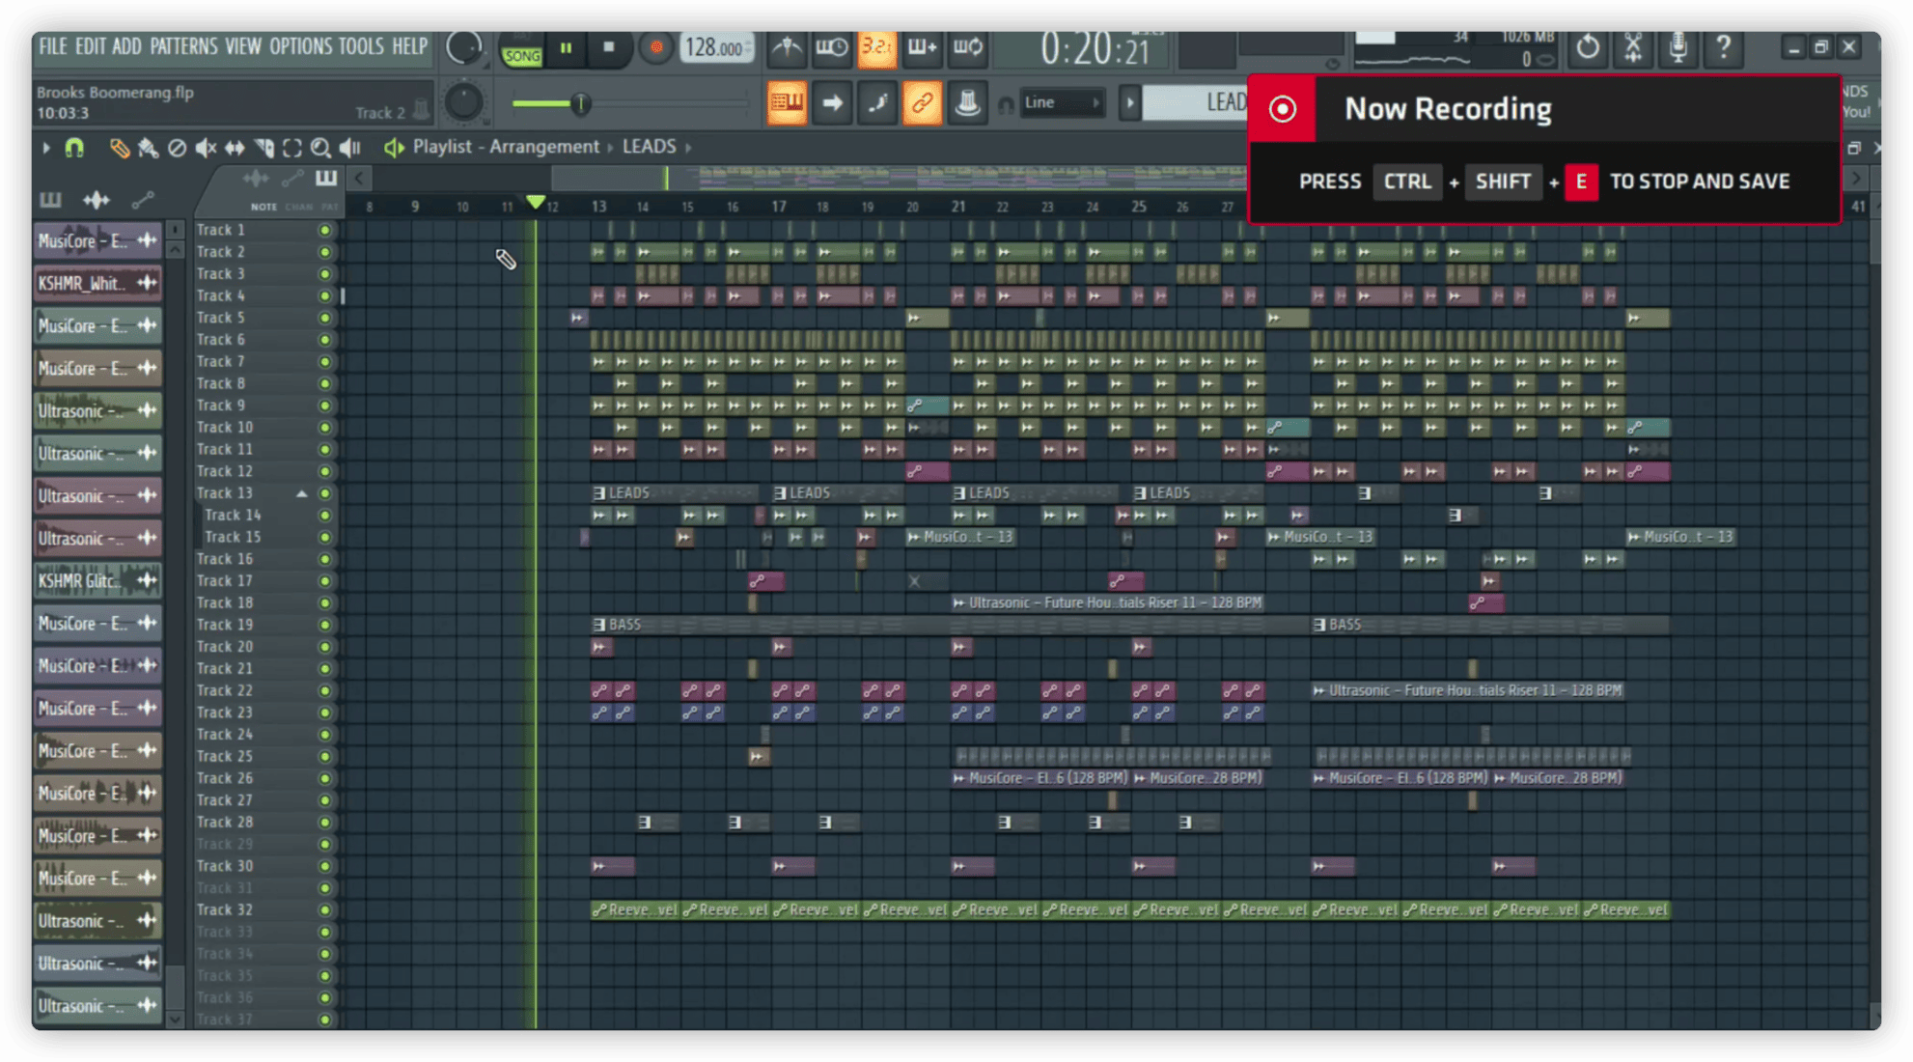1913x1062 pixels.
Task: Select the Slice tool
Action: coord(263,148)
